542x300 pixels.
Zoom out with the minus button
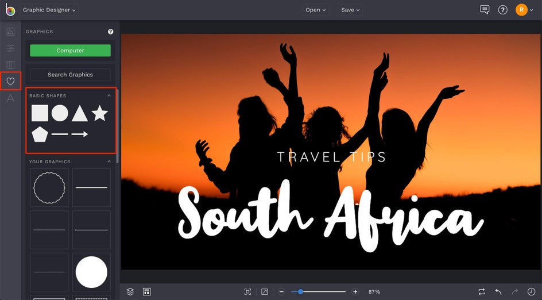tap(281, 292)
